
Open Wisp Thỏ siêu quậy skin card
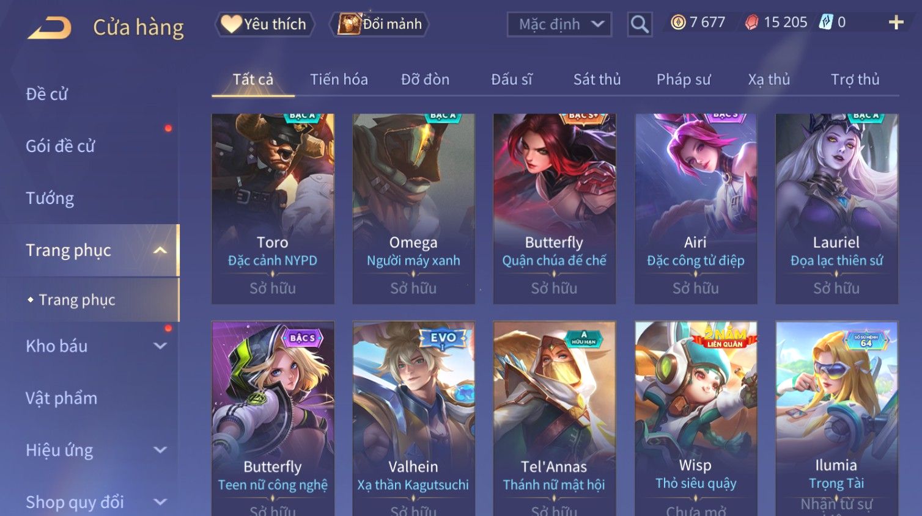click(696, 418)
